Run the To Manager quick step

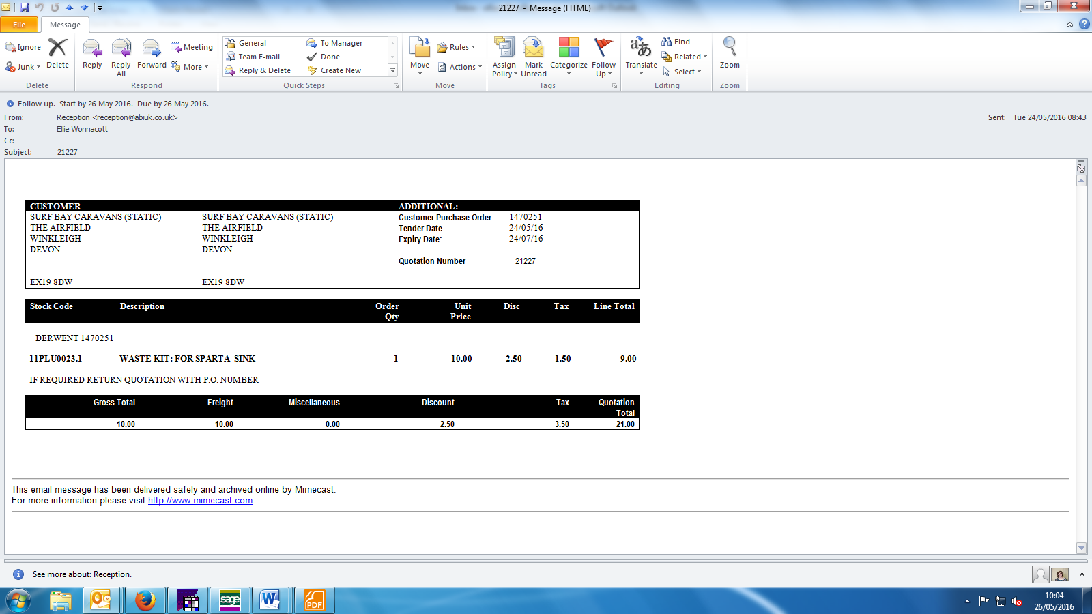click(335, 43)
